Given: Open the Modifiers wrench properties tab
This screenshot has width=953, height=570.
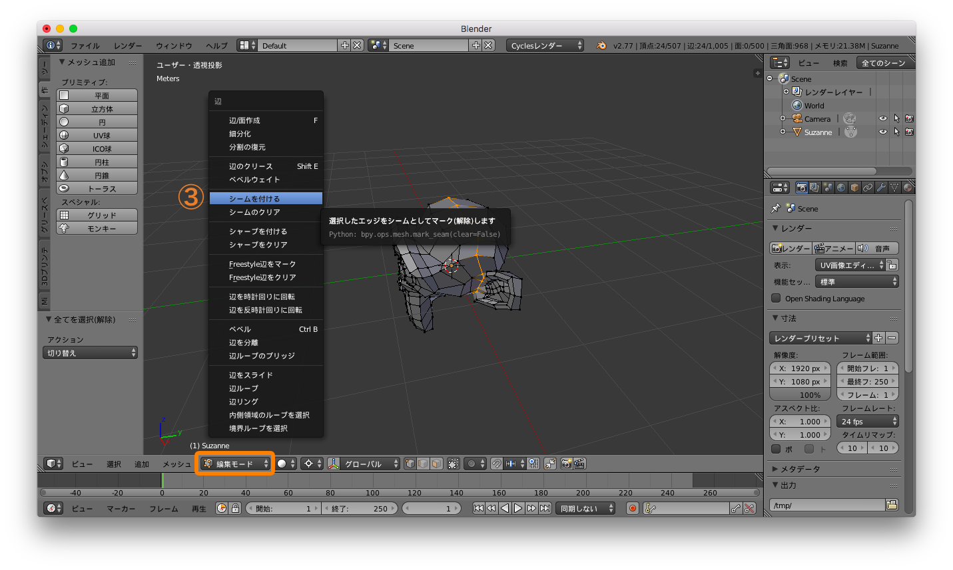Looking at the screenshot, I should point(882,187).
